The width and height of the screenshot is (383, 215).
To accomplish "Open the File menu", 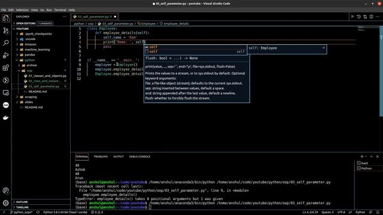I will point(4,10).
